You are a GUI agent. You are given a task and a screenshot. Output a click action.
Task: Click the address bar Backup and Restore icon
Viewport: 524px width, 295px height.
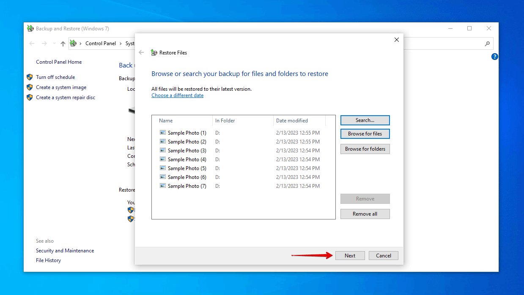[73, 43]
